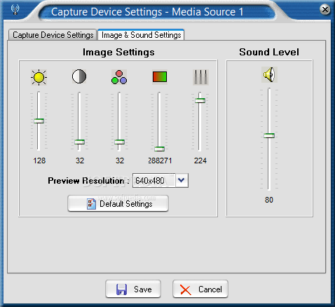Screen dimensions: 335x307
Task: Select the Image & Sound Settings tab
Action: tap(141, 35)
